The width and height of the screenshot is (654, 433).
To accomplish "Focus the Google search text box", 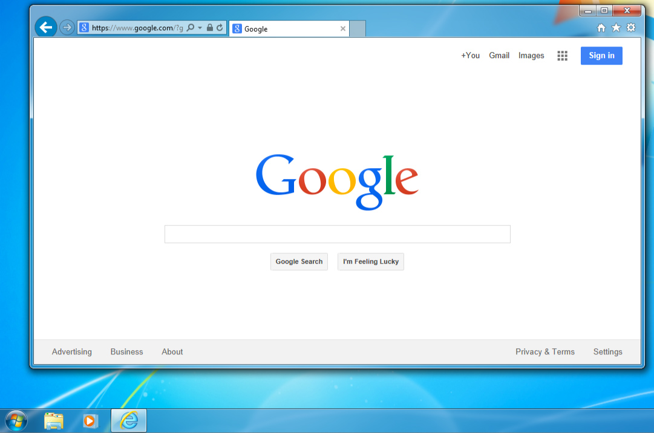I will click(338, 234).
